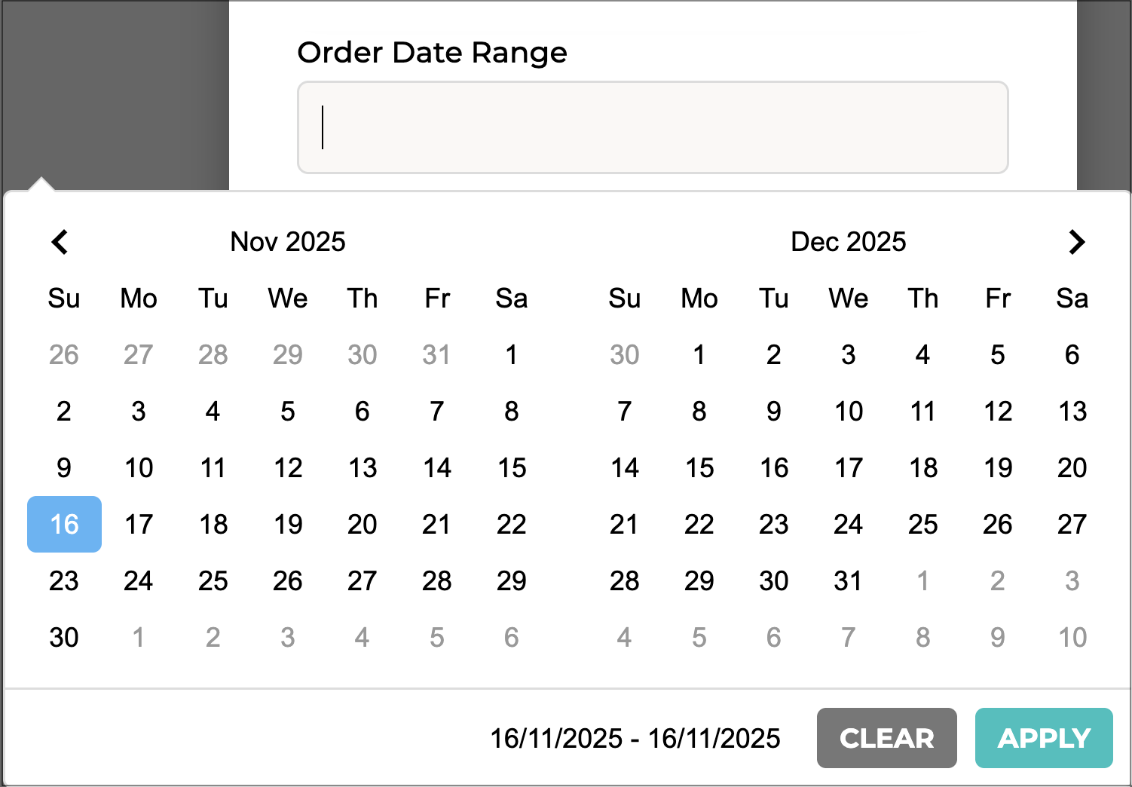Pick the last day, November 30

pos(64,637)
